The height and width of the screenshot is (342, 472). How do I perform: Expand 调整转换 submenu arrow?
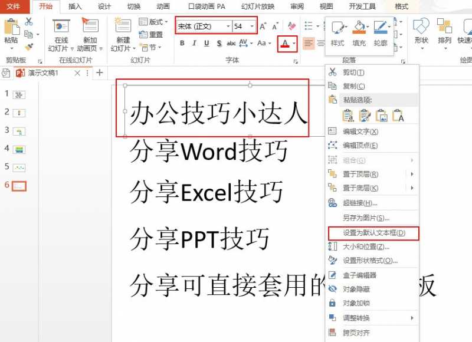click(412, 318)
